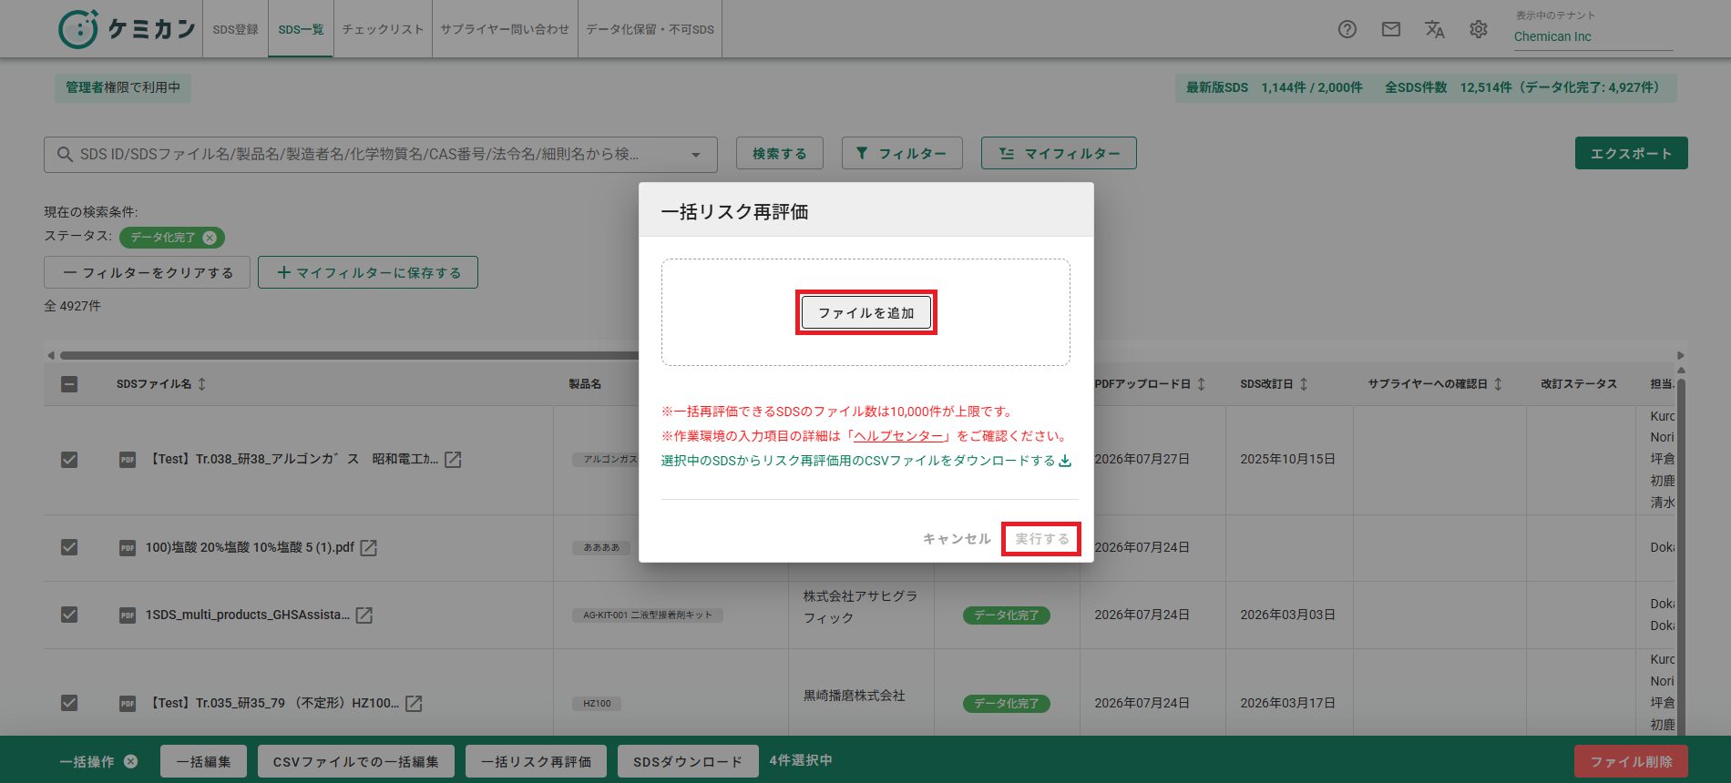Sort by SDSファイル名 column arrows
This screenshot has height=783, width=1731.
tap(202, 384)
